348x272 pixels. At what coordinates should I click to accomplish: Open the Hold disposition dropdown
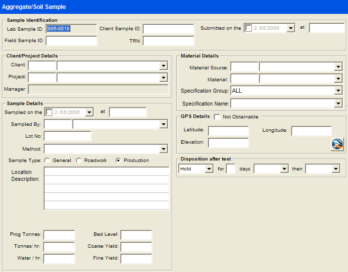pyautogui.click(x=209, y=169)
